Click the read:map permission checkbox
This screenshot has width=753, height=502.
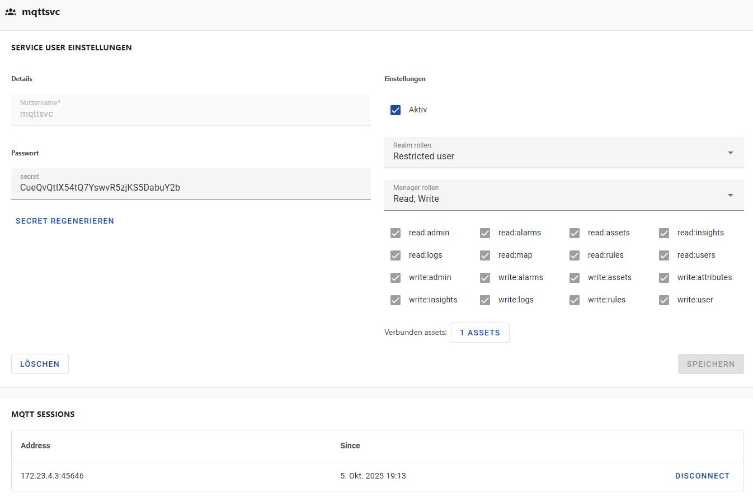coord(485,255)
